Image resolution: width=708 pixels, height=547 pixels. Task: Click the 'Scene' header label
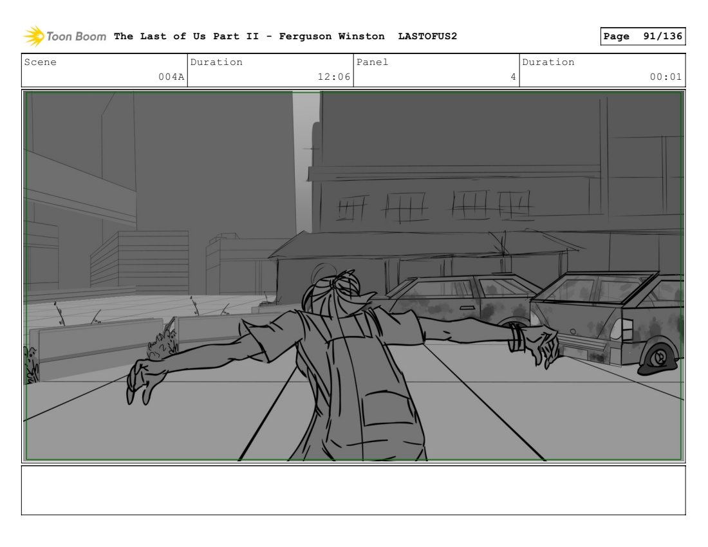click(41, 62)
